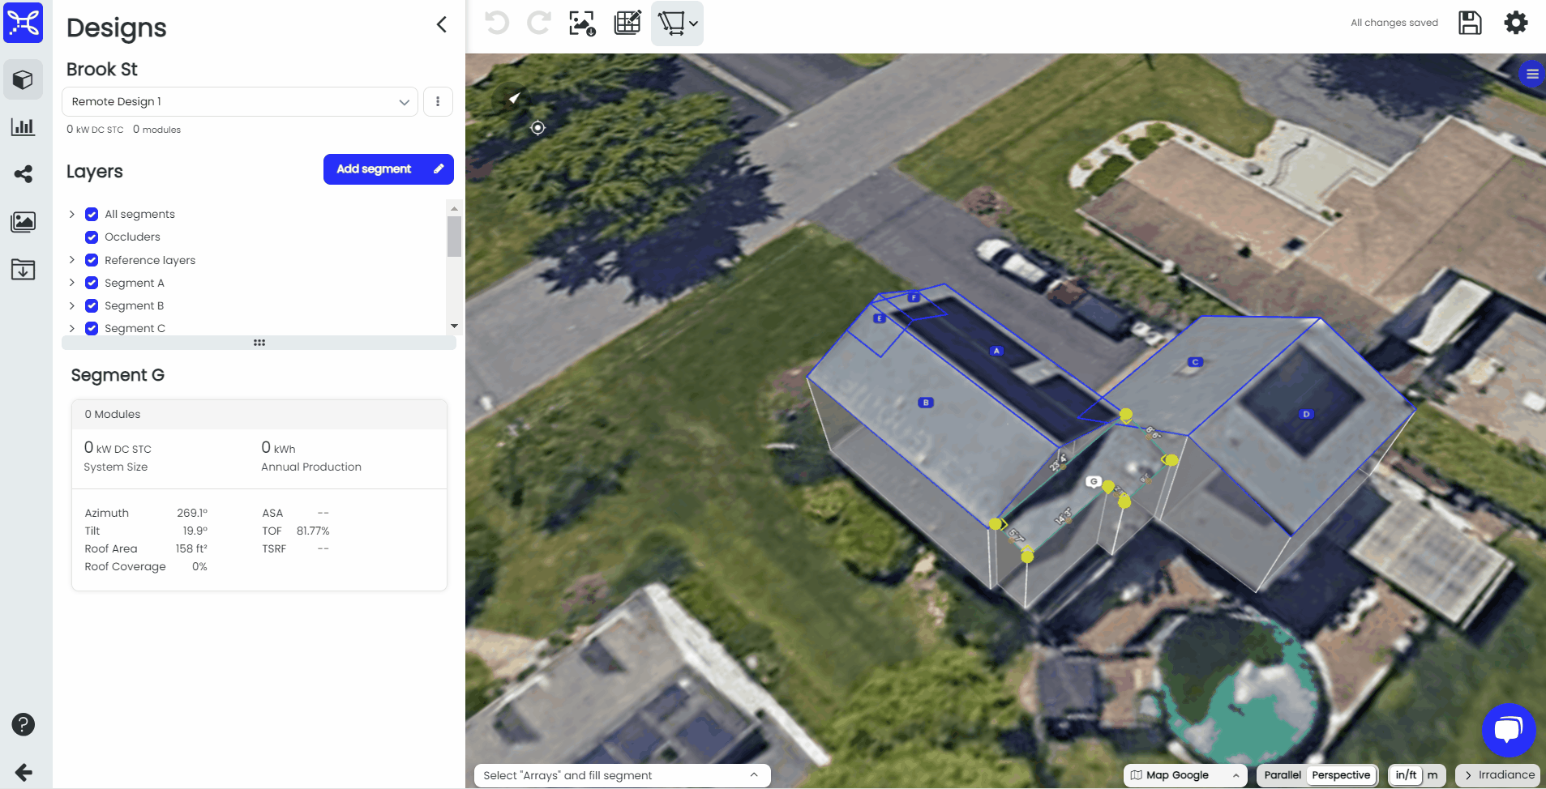This screenshot has width=1546, height=789.
Task: Uncheck the Occluders layer checkbox
Action: tap(92, 237)
